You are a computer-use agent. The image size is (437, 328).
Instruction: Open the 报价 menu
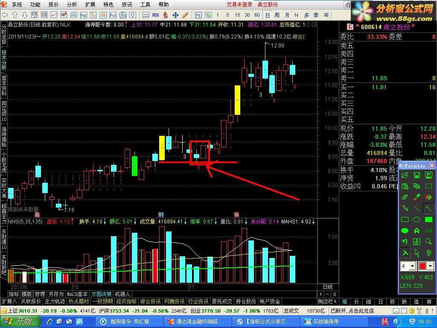click(x=53, y=4)
